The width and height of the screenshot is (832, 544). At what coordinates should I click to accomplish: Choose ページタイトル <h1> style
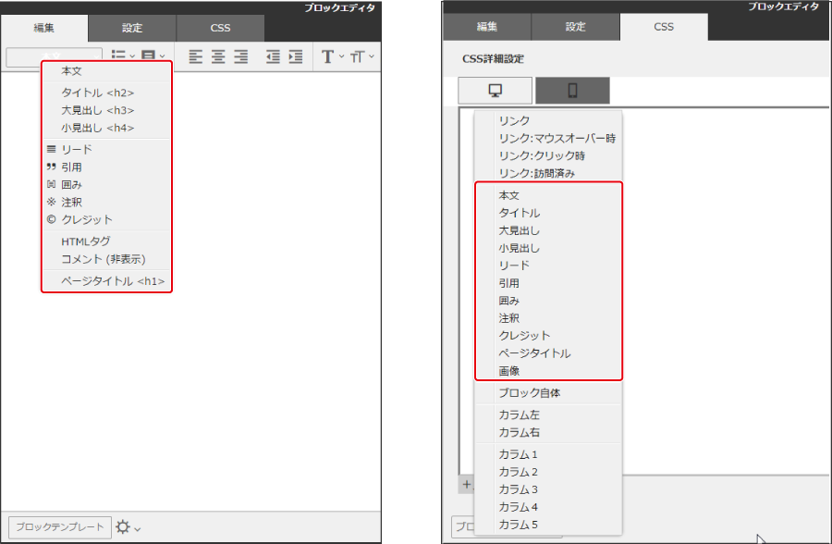click(x=106, y=281)
